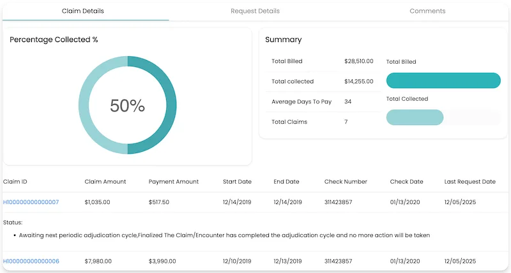
Task: Click the Awaiting next periodic adjudication status text
Action: (224, 235)
